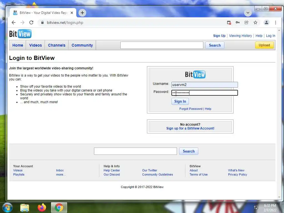This screenshot has width=284, height=213.
Task: Open footer Playlists link
Action: [x=19, y=174]
